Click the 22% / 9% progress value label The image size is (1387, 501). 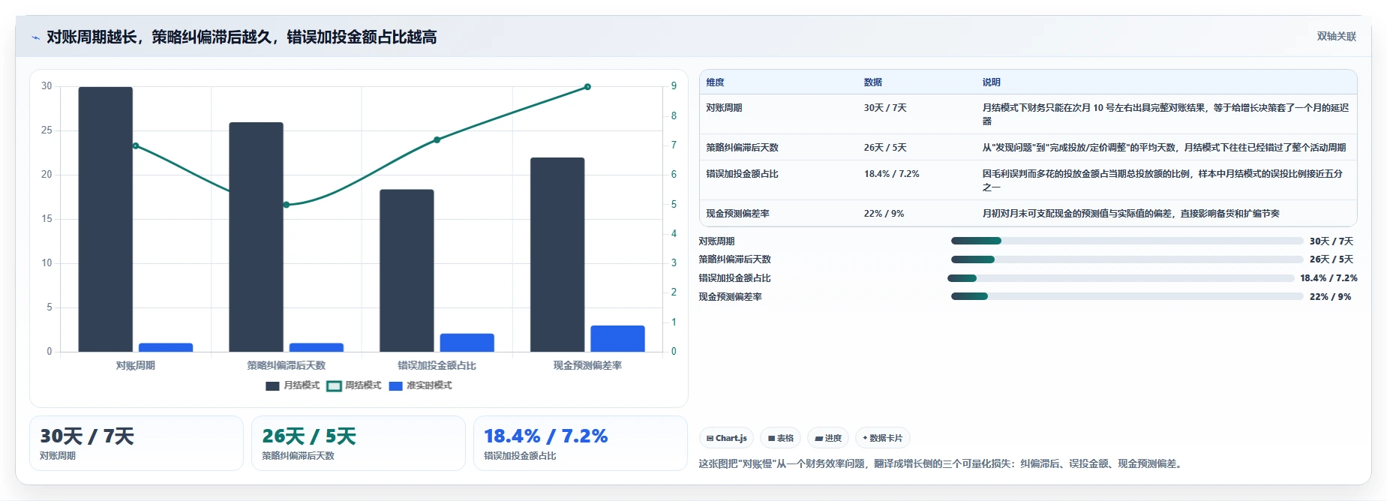click(x=1330, y=297)
